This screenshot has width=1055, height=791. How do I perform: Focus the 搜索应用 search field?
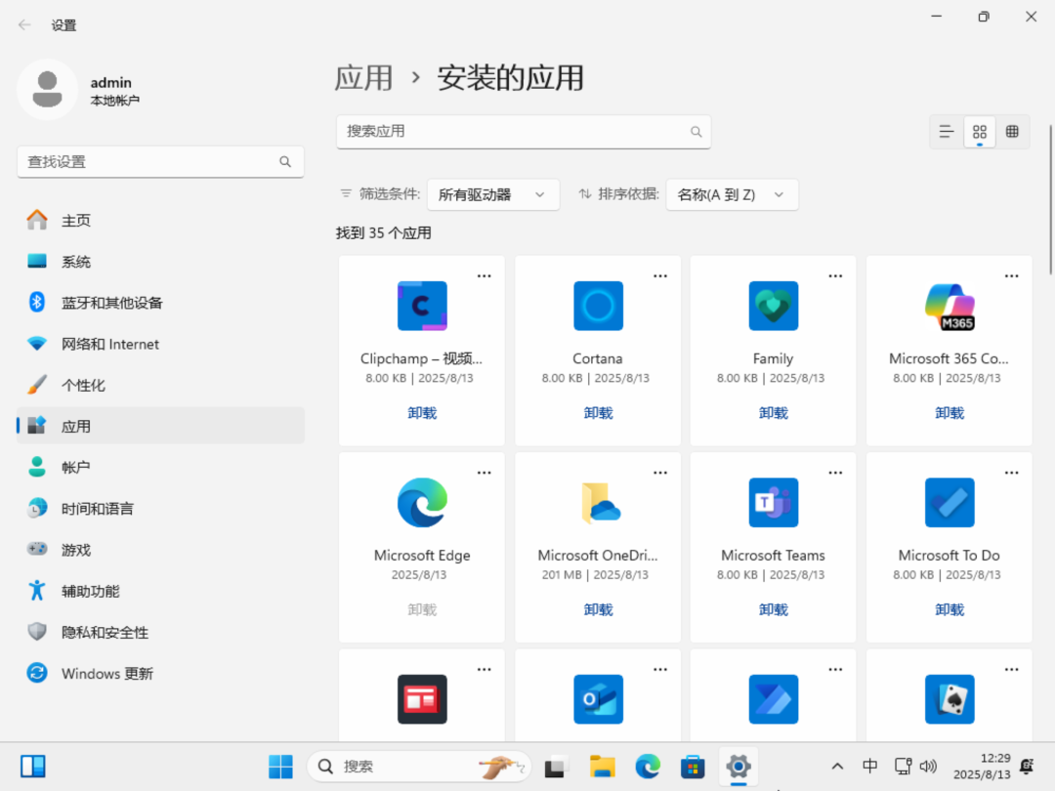(513, 131)
